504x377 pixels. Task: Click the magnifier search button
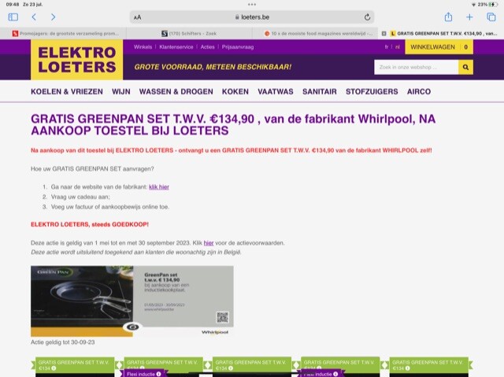click(465, 67)
